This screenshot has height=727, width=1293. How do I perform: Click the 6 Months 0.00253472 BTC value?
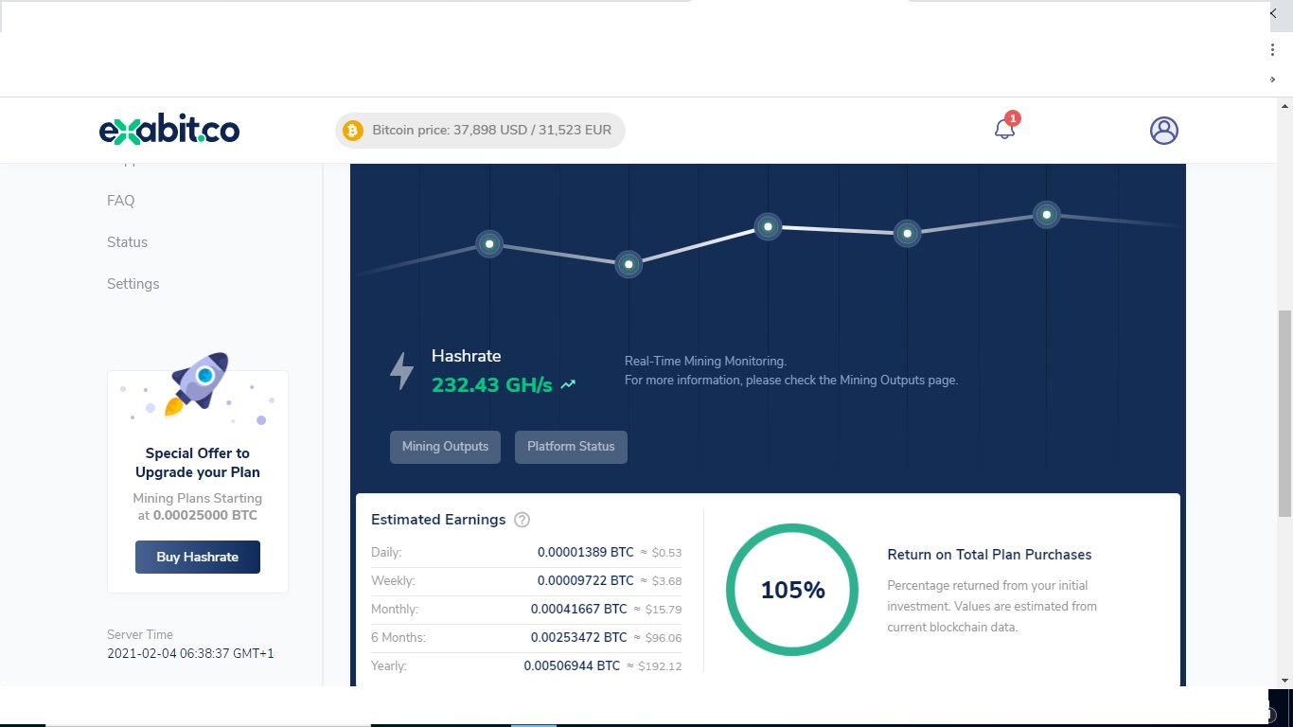click(x=579, y=637)
